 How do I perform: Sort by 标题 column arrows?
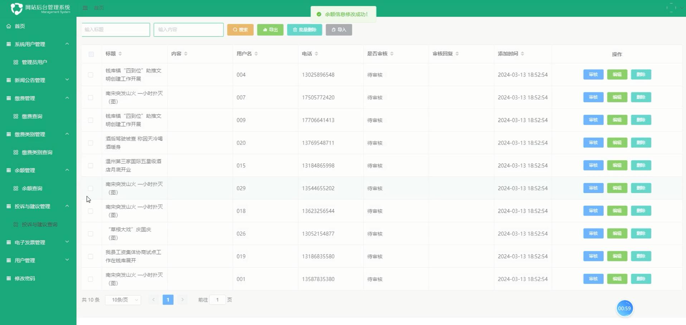(120, 54)
